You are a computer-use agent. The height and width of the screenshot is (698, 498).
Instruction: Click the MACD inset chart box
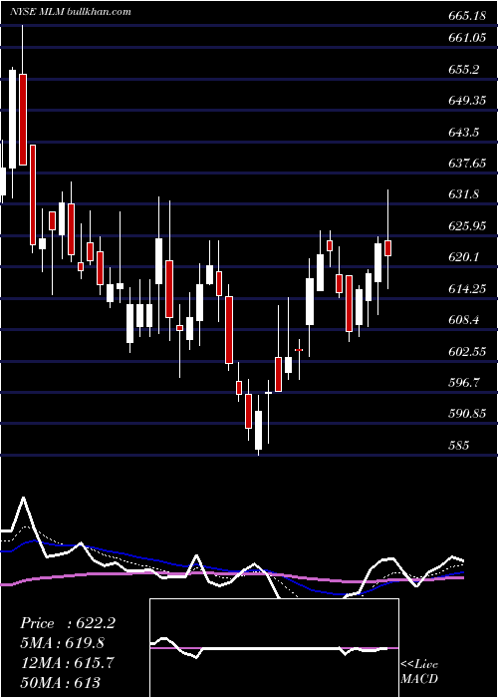[274, 648]
